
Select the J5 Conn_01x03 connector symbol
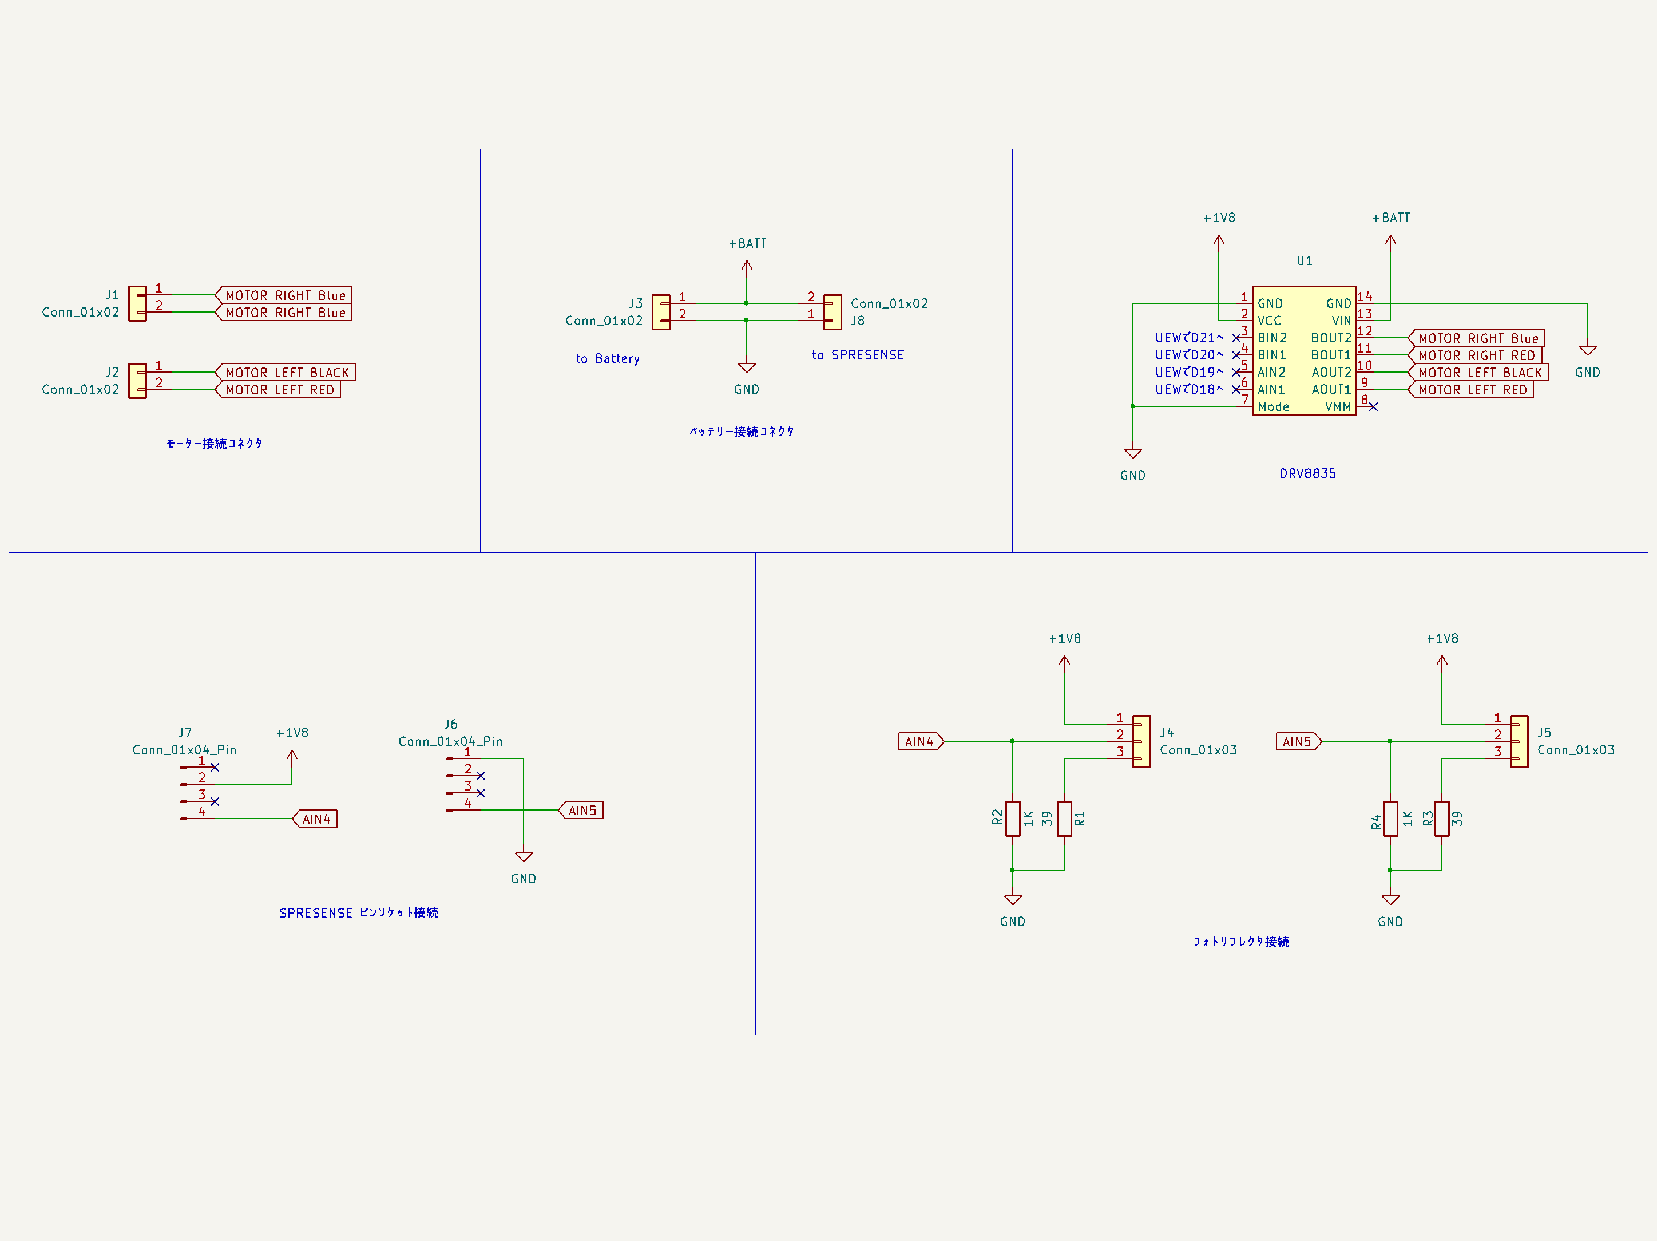[1519, 741]
